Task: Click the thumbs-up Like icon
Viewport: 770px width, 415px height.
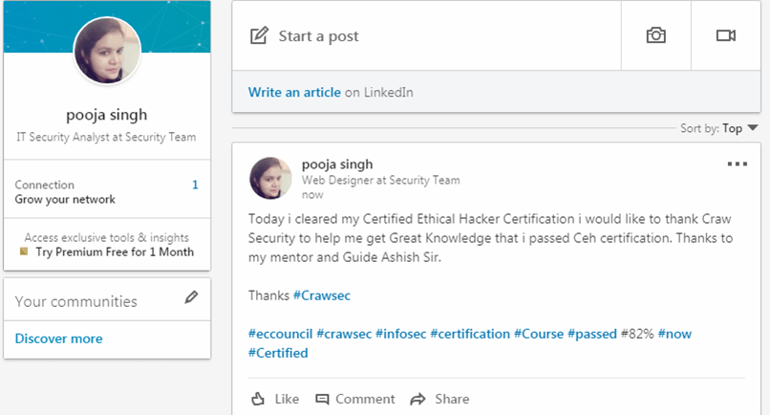Action: [258, 399]
